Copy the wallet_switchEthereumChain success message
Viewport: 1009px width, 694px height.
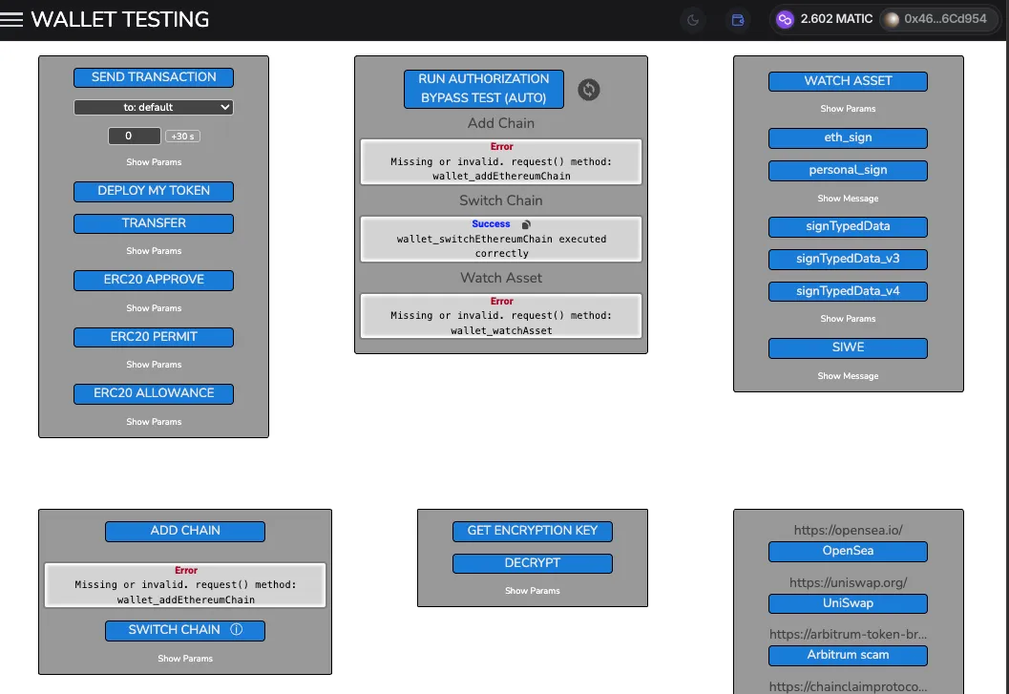[526, 223]
